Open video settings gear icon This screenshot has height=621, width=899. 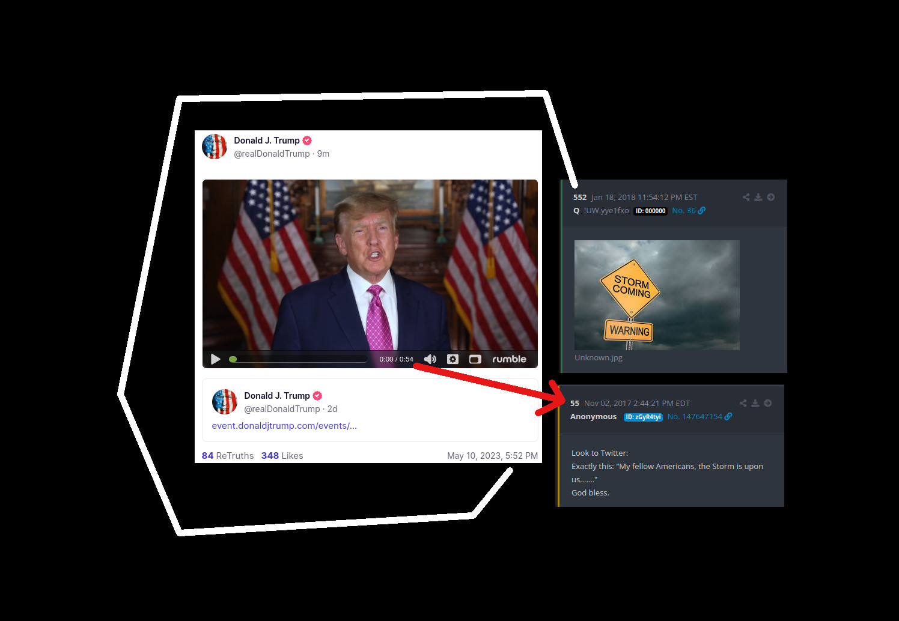[x=453, y=359]
